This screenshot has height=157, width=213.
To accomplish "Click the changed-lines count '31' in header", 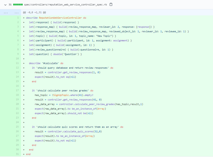I will point(10,5).
